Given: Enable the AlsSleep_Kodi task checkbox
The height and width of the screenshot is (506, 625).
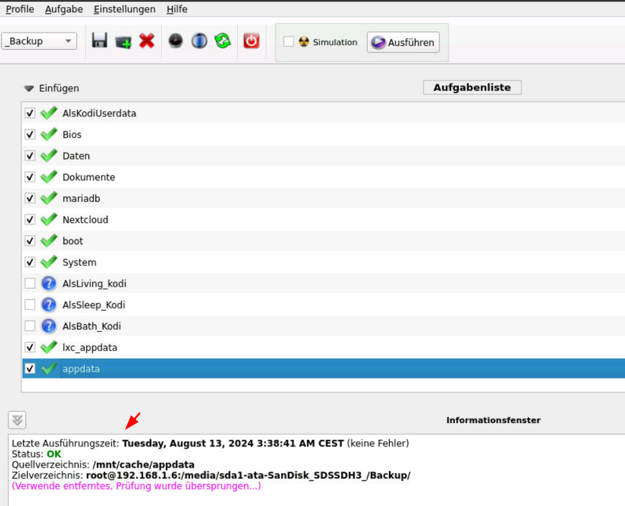Looking at the screenshot, I should point(30,305).
